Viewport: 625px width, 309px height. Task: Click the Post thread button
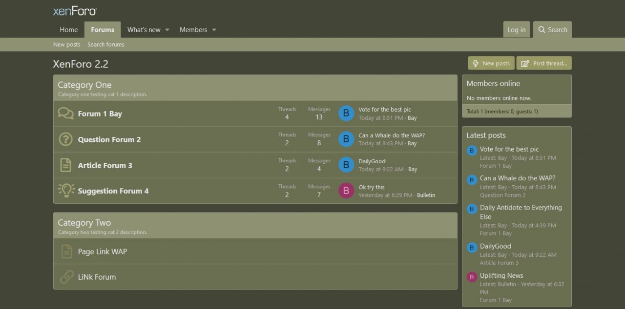[544, 63]
